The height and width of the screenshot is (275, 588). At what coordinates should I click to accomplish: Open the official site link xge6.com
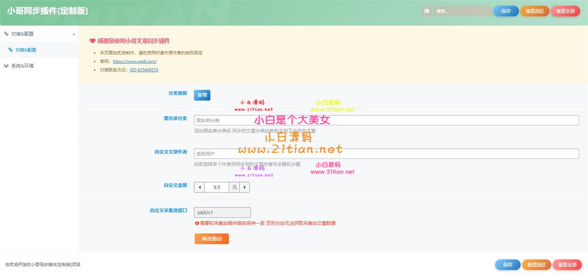tap(134, 62)
